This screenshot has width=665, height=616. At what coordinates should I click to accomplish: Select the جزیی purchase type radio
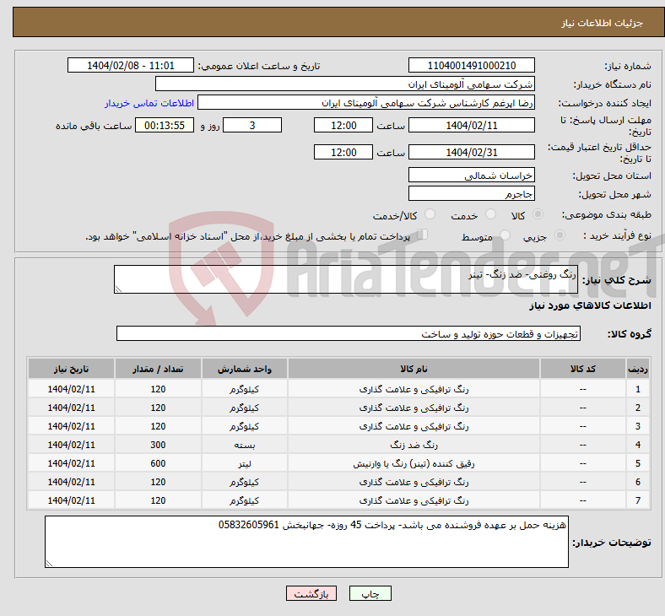pyautogui.click(x=560, y=235)
